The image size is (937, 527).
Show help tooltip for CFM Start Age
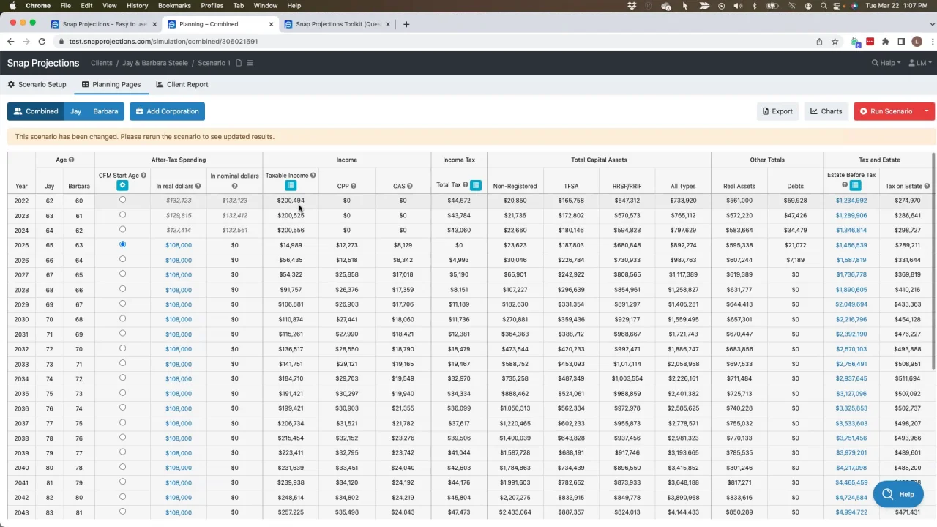[143, 176]
